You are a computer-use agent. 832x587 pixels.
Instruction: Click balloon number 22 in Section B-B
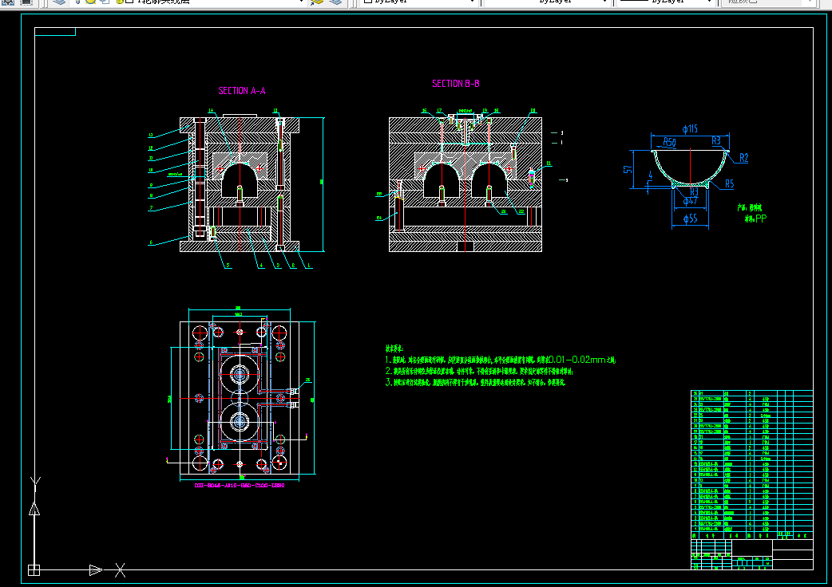(521, 211)
